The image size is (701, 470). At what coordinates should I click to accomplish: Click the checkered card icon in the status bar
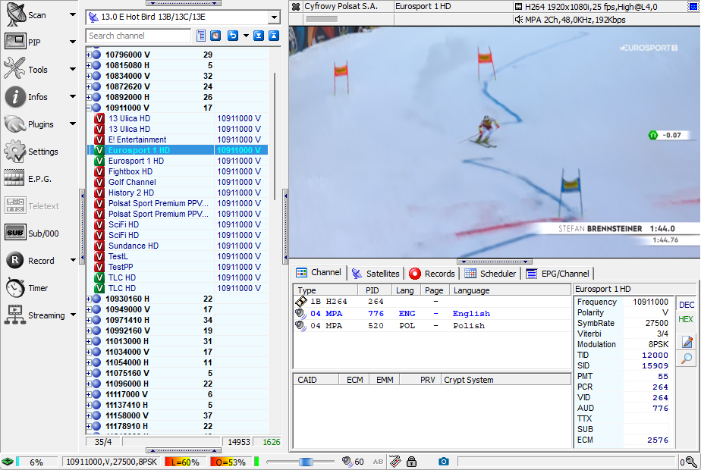point(395,462)
